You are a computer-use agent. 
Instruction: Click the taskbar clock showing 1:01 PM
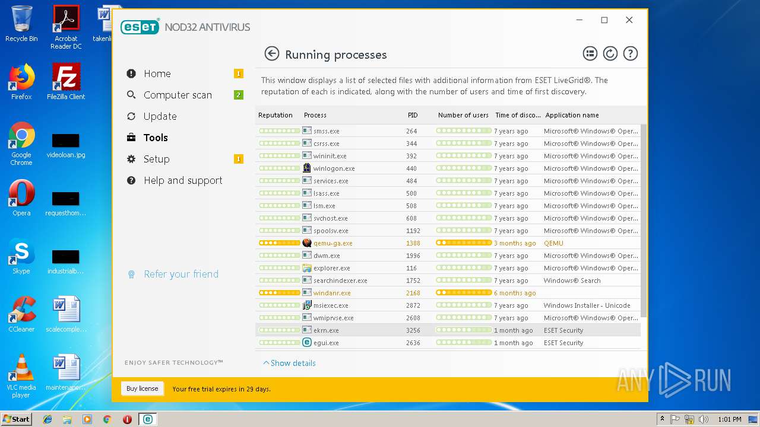coord(729,419)
